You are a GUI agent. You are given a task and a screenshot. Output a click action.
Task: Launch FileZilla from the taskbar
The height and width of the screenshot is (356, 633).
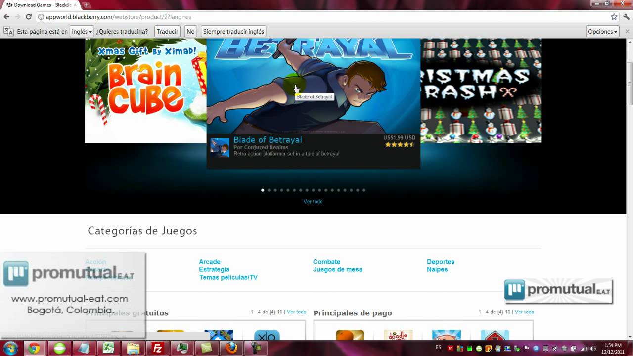(x=158, y=348)
